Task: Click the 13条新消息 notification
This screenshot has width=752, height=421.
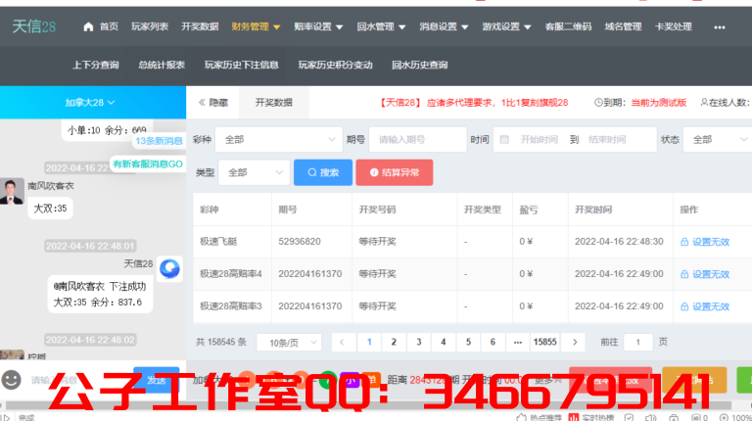Action: [x=159, y=140]
